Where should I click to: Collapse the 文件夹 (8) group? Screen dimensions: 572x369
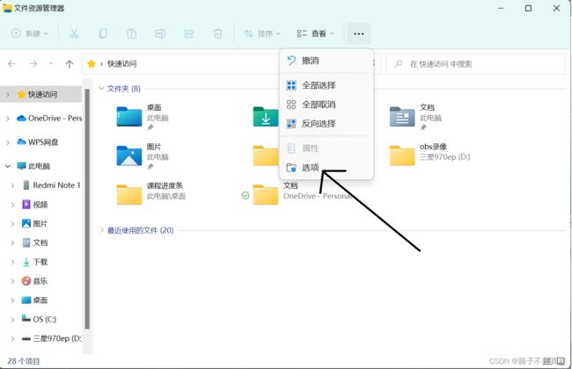(101, 89)
